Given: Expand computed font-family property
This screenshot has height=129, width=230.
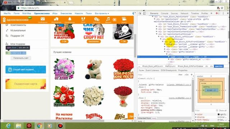Looking at the screenshot, I should (196, 120).
